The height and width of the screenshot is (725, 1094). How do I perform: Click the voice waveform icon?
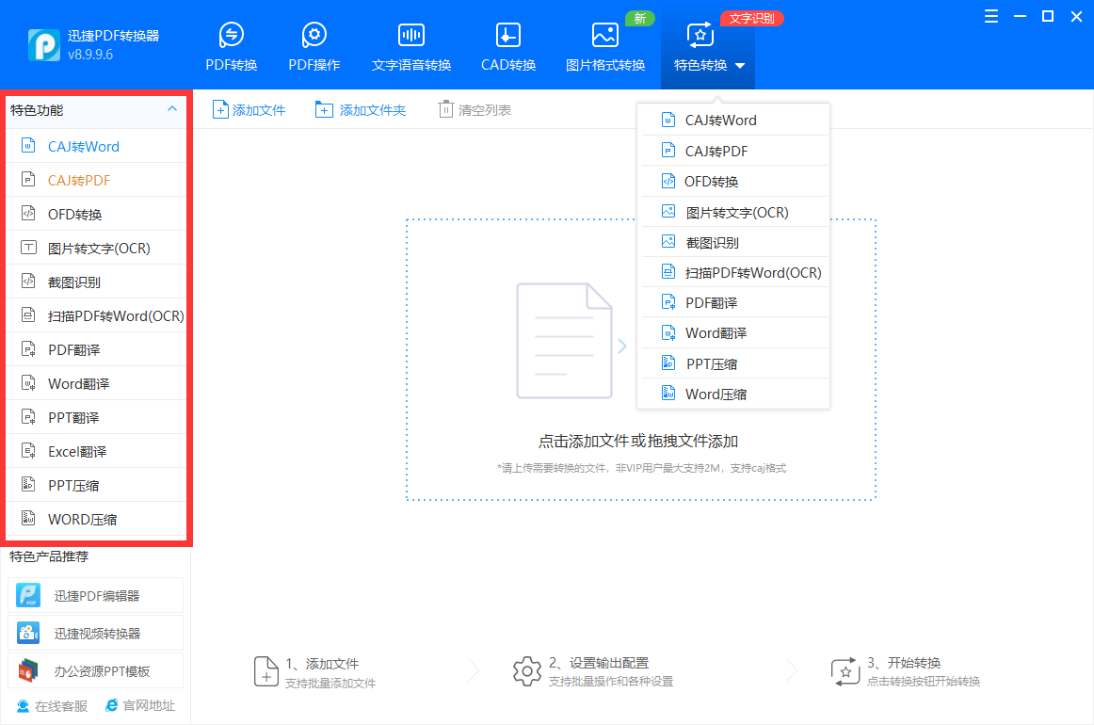pos(410,34)
